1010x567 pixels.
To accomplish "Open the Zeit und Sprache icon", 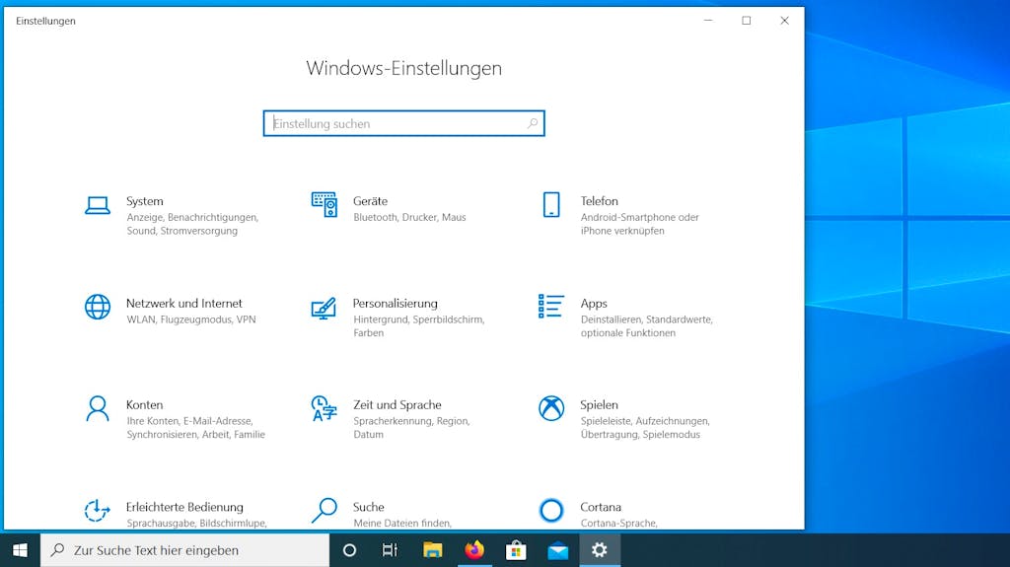I will [x=324, y=408].
